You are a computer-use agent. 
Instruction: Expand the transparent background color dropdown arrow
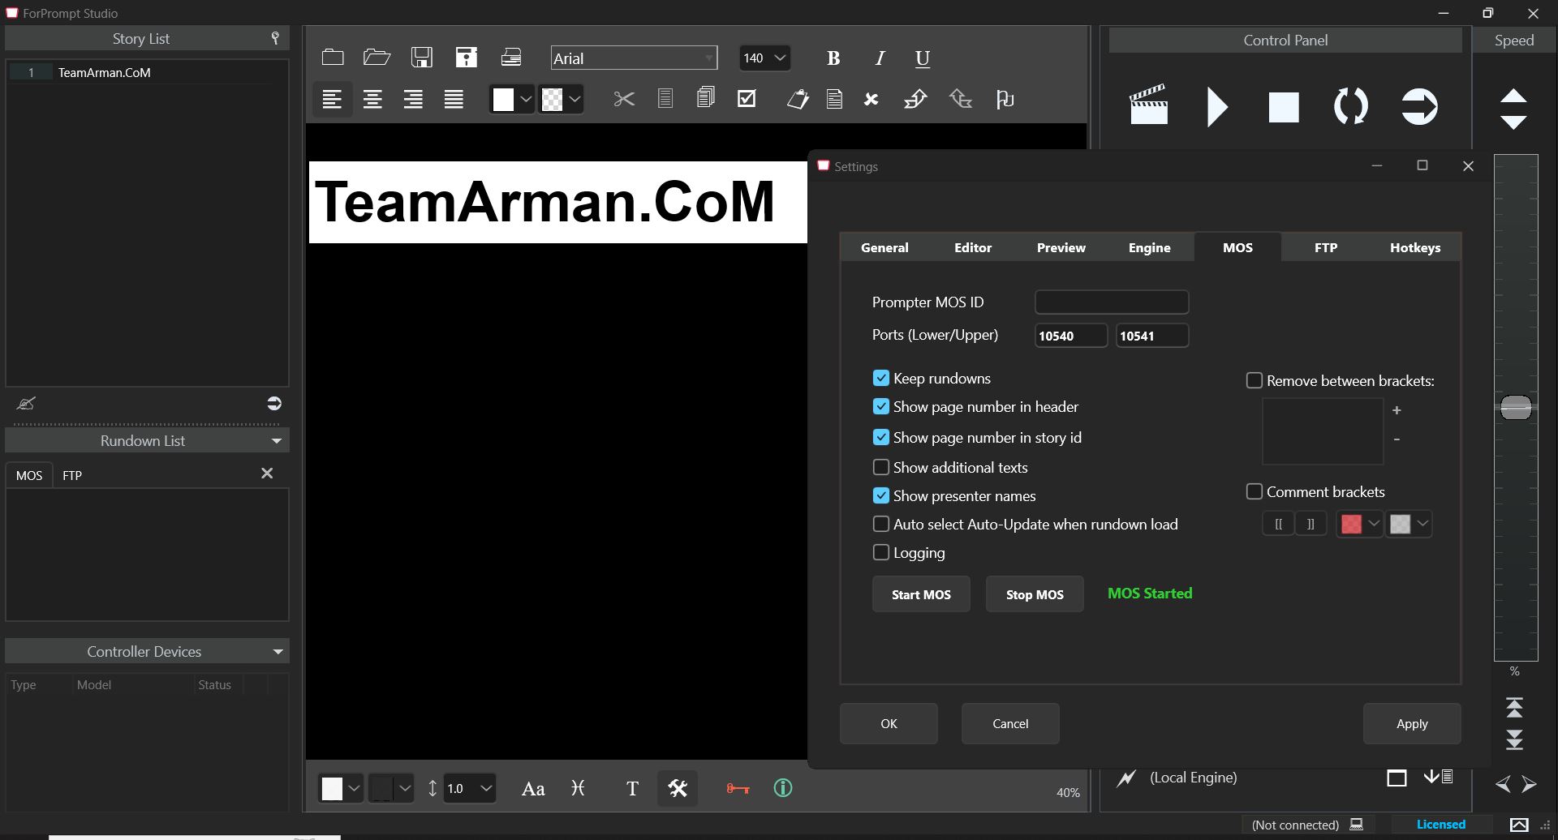[x=575, y=100]
